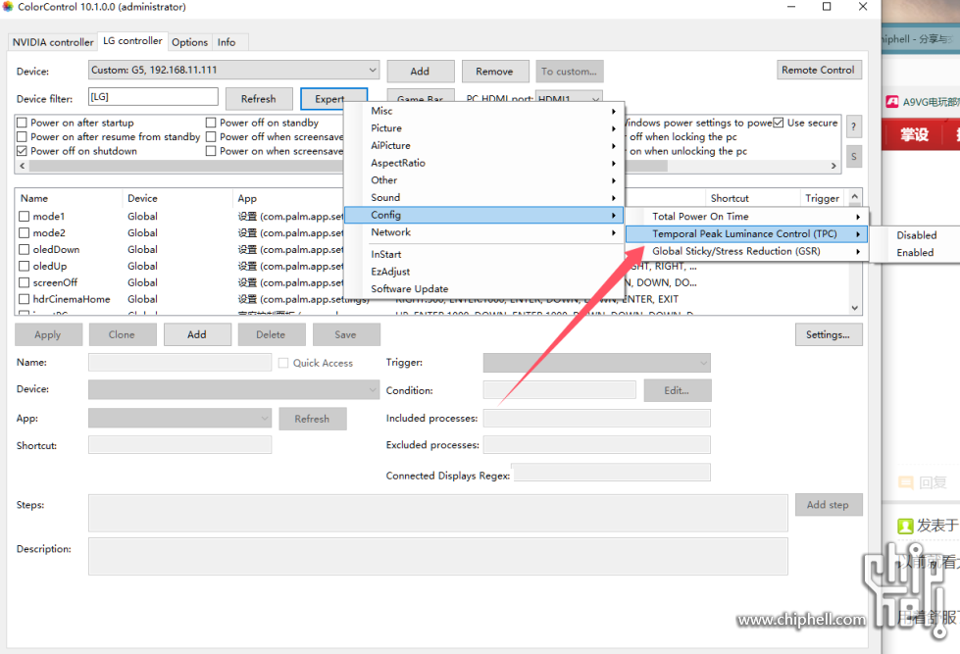Expand the AiPicture submenu
The width and height of the screenshot is (960, 654).
483,145
